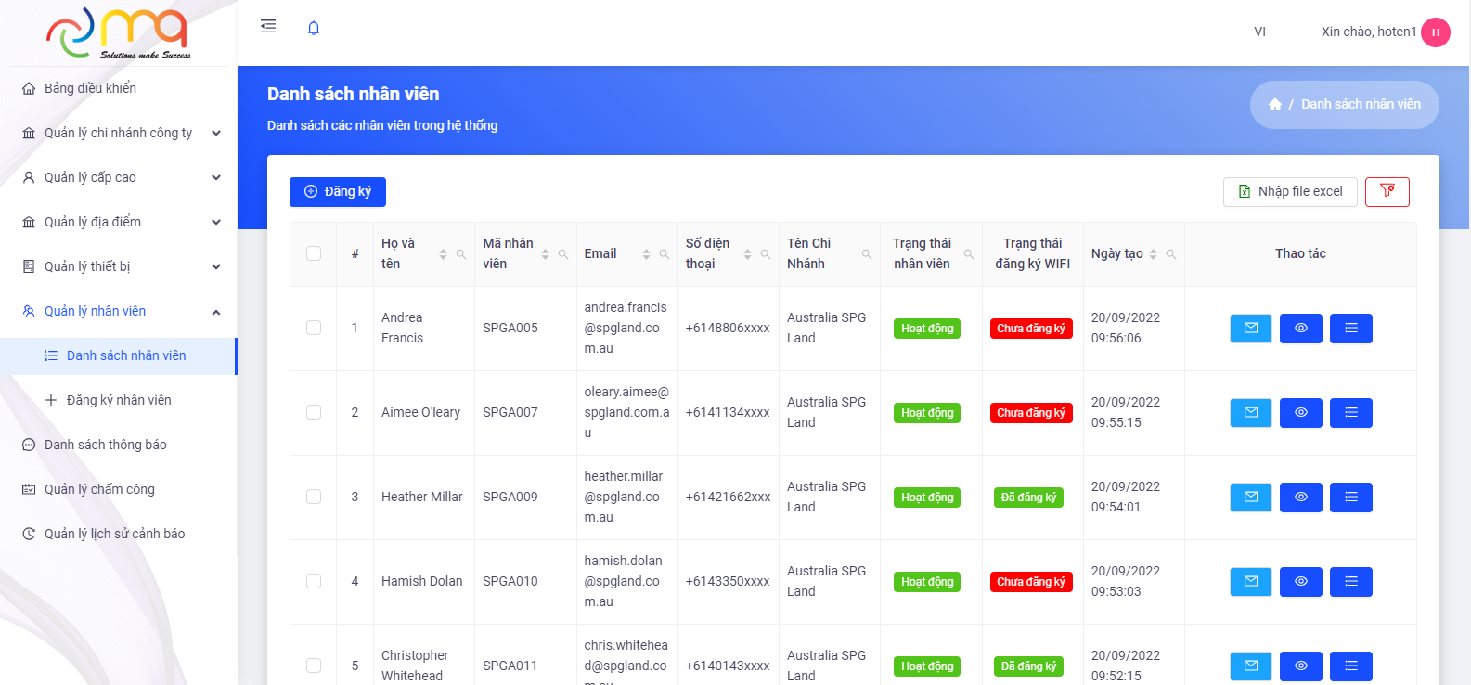Click the home icon in the breadcrumb
The height and width of the screenshot is (685, 1471).
coord(1274,105)
